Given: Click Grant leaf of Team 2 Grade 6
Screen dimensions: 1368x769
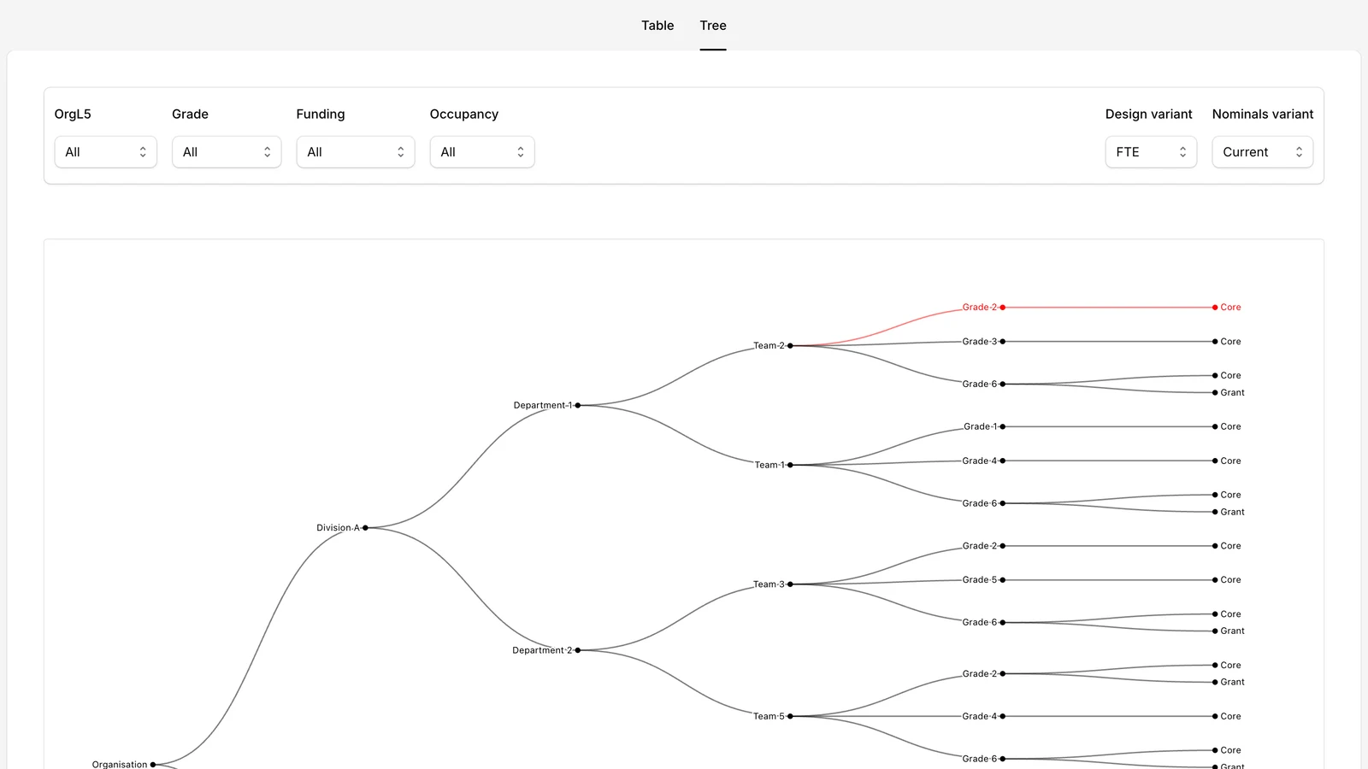Looking at the screenshot, I should 1215,393.
